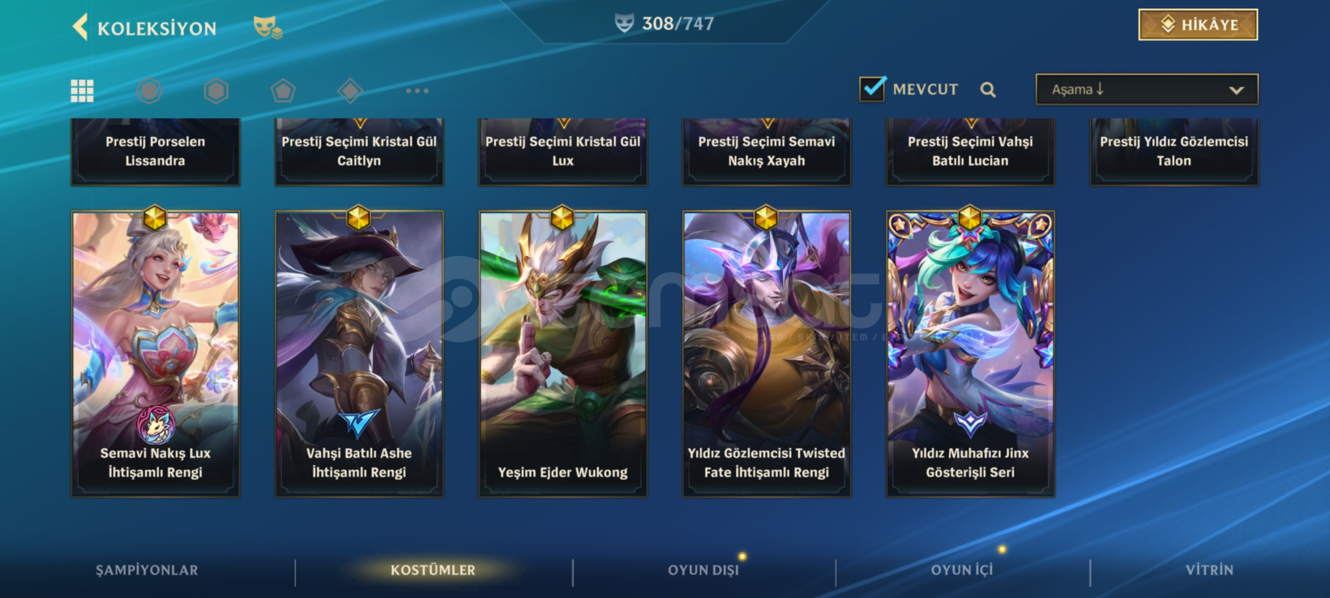Go back using the Koleksiyon arrow

click(80, 27)
